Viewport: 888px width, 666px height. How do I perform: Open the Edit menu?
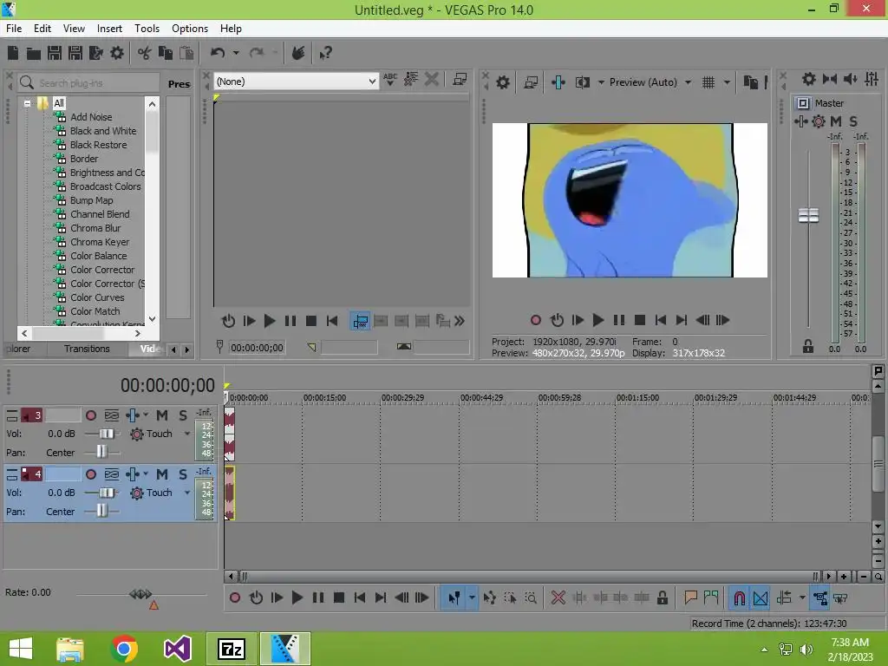click(42, 29)
